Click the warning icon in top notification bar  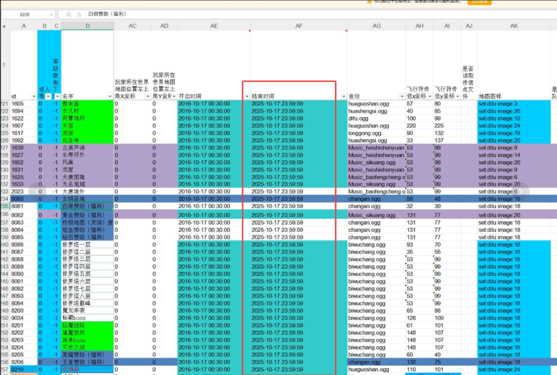[x=370, y=2]
